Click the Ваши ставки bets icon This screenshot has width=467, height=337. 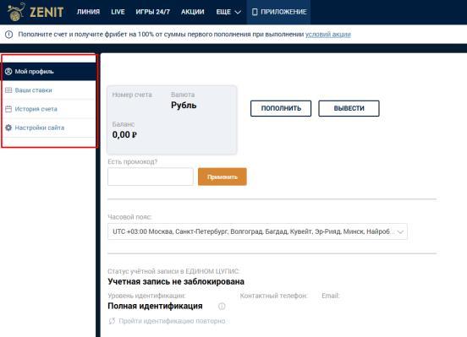click(x=8, y=90)
